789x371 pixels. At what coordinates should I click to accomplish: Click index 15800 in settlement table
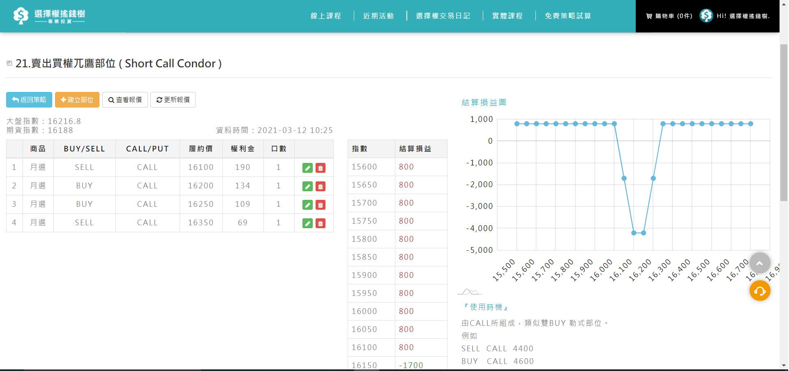(365, 239)
